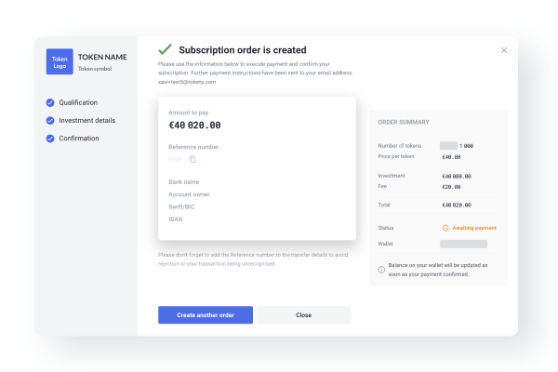Go to the Confirmation step
Viewport: 558px width, 372px height.
tap(79, 139)
